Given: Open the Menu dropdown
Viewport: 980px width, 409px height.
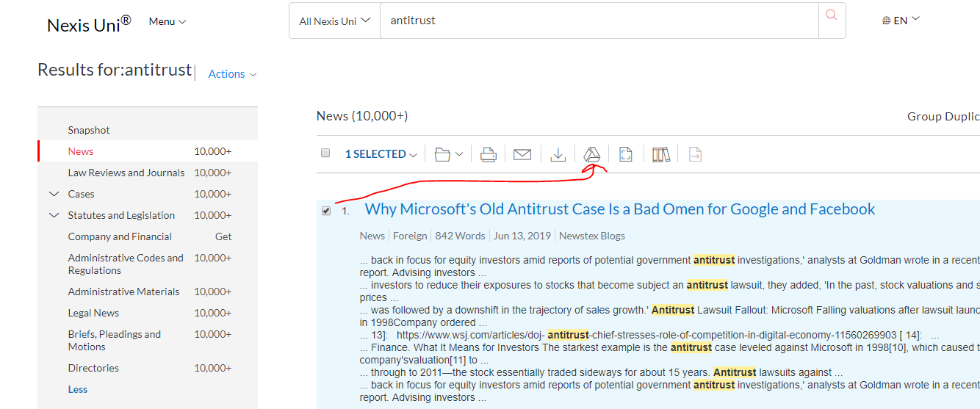Looking at the screenshot, I should (x=167, y=21).
